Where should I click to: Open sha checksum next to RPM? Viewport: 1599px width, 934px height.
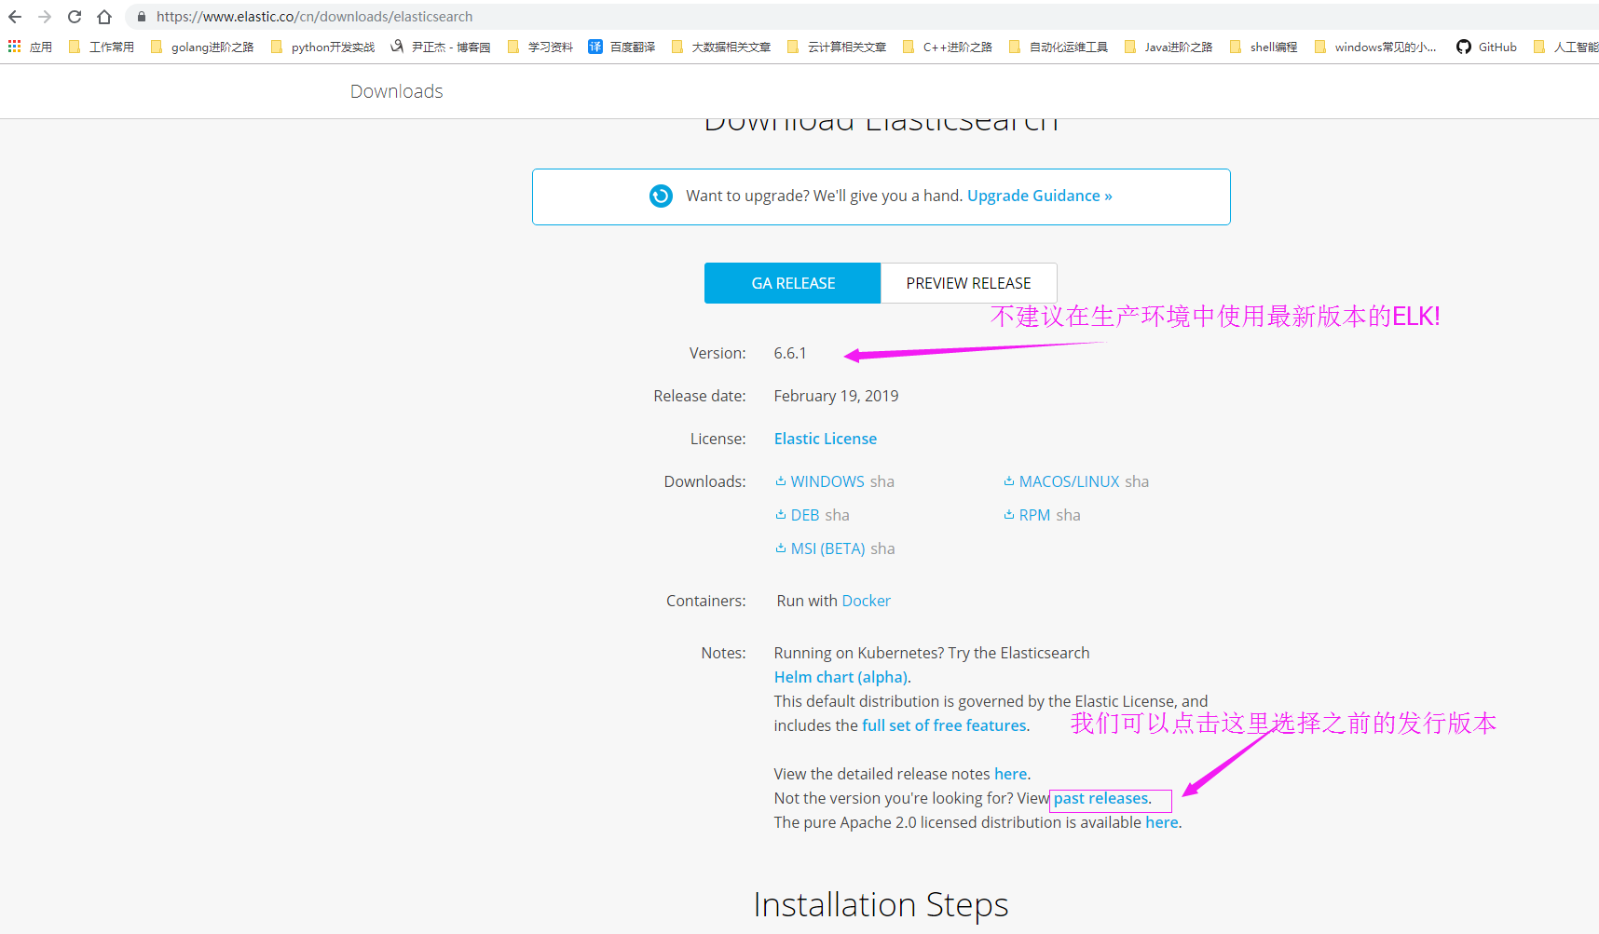tap(1069, 515)
